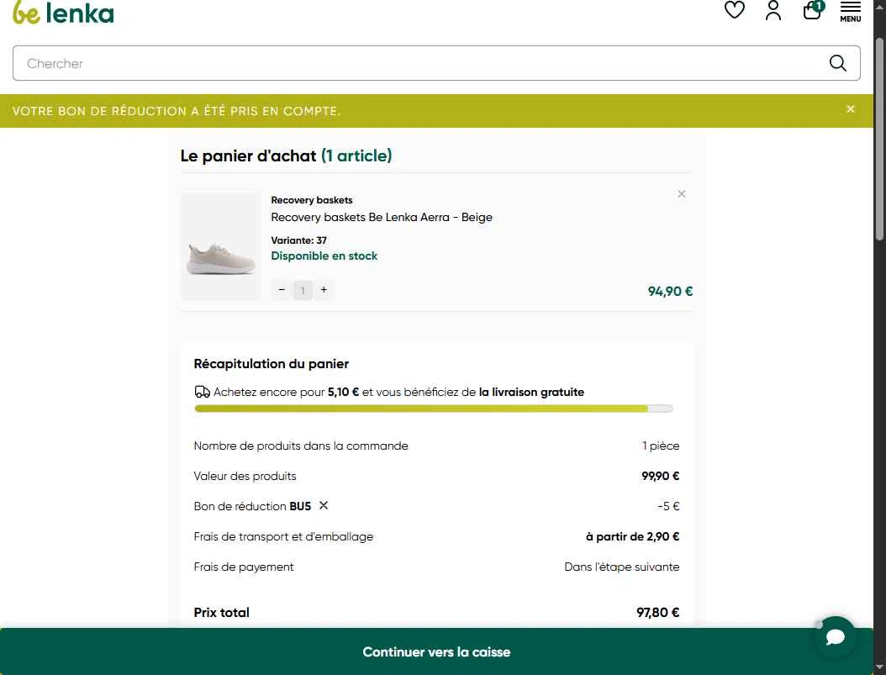Open the wishlist heart icon

point(734,10)
